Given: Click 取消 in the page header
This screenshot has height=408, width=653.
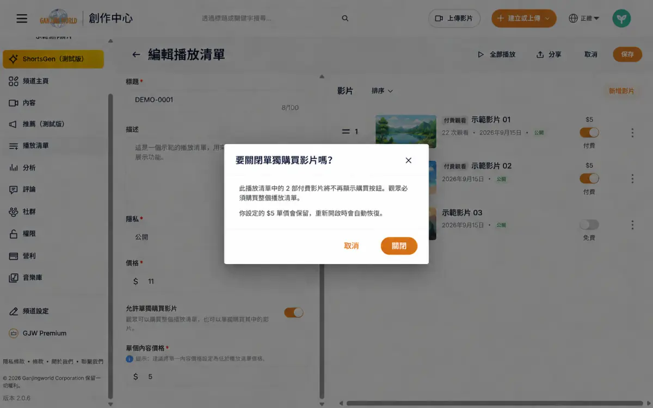Looking at the screenshot, I should [x=591, y=54].
